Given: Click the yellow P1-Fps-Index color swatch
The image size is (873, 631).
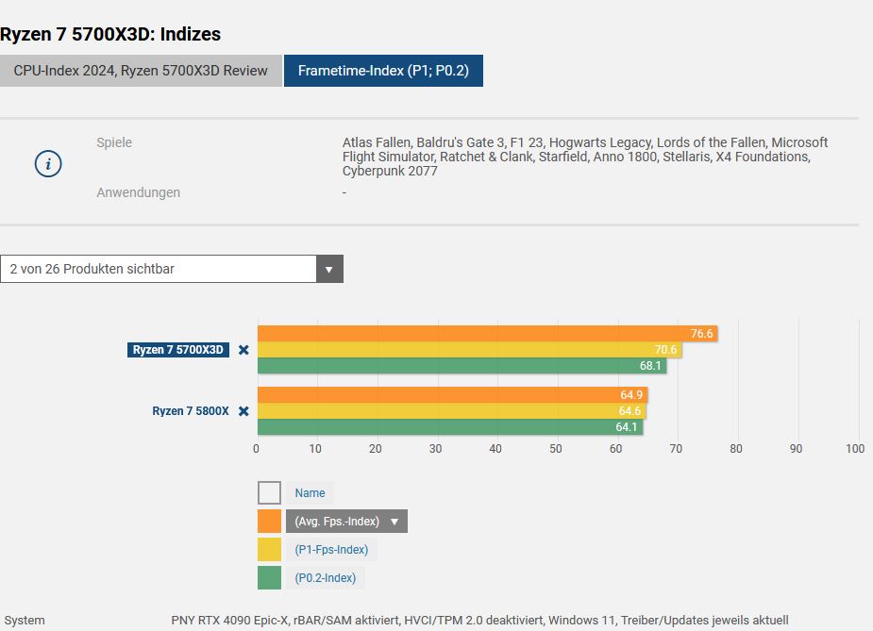Looking at the screenshot, I should [270, 550].
